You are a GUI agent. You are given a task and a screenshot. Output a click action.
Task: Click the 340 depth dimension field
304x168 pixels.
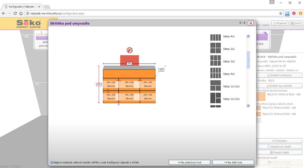click(x=161, y=70)
